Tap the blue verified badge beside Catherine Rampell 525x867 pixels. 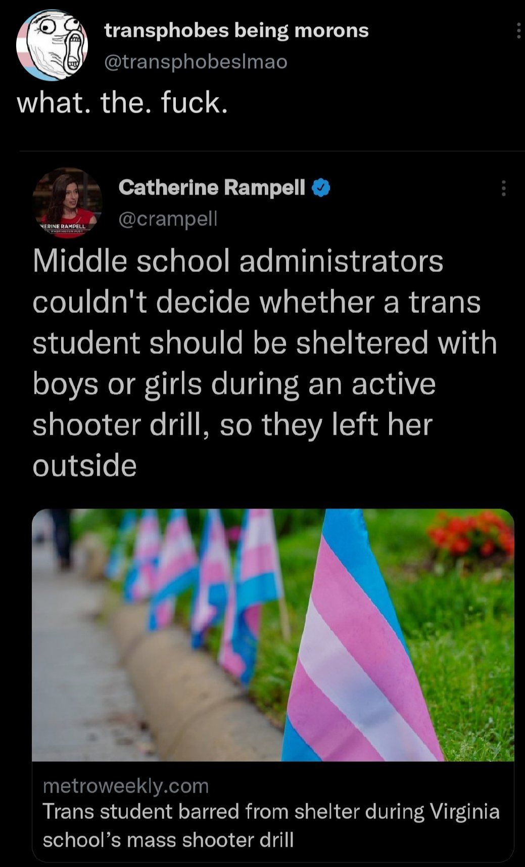tap(322, 188)
